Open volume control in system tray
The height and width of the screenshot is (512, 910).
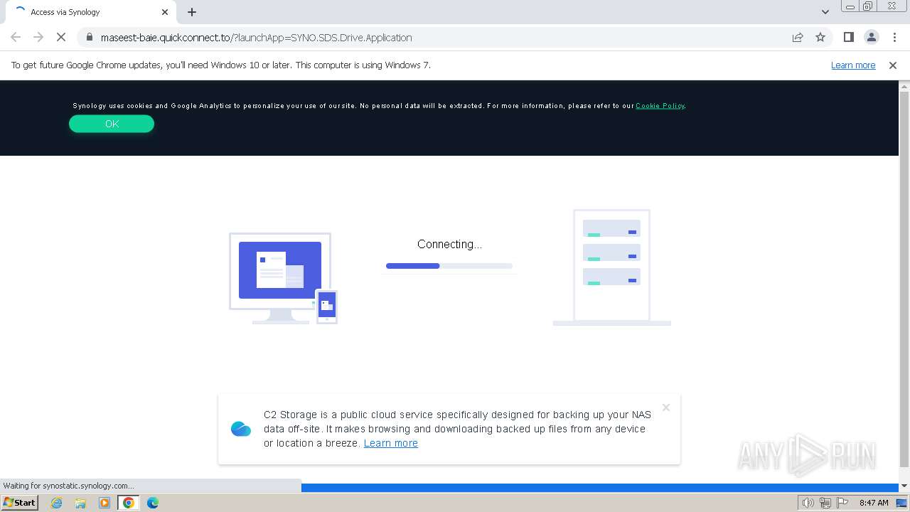pos(808,503)
